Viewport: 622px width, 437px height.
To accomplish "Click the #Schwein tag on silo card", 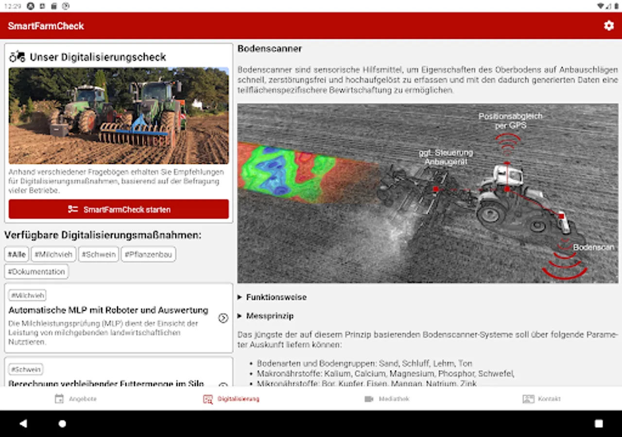I will [26, 369].
